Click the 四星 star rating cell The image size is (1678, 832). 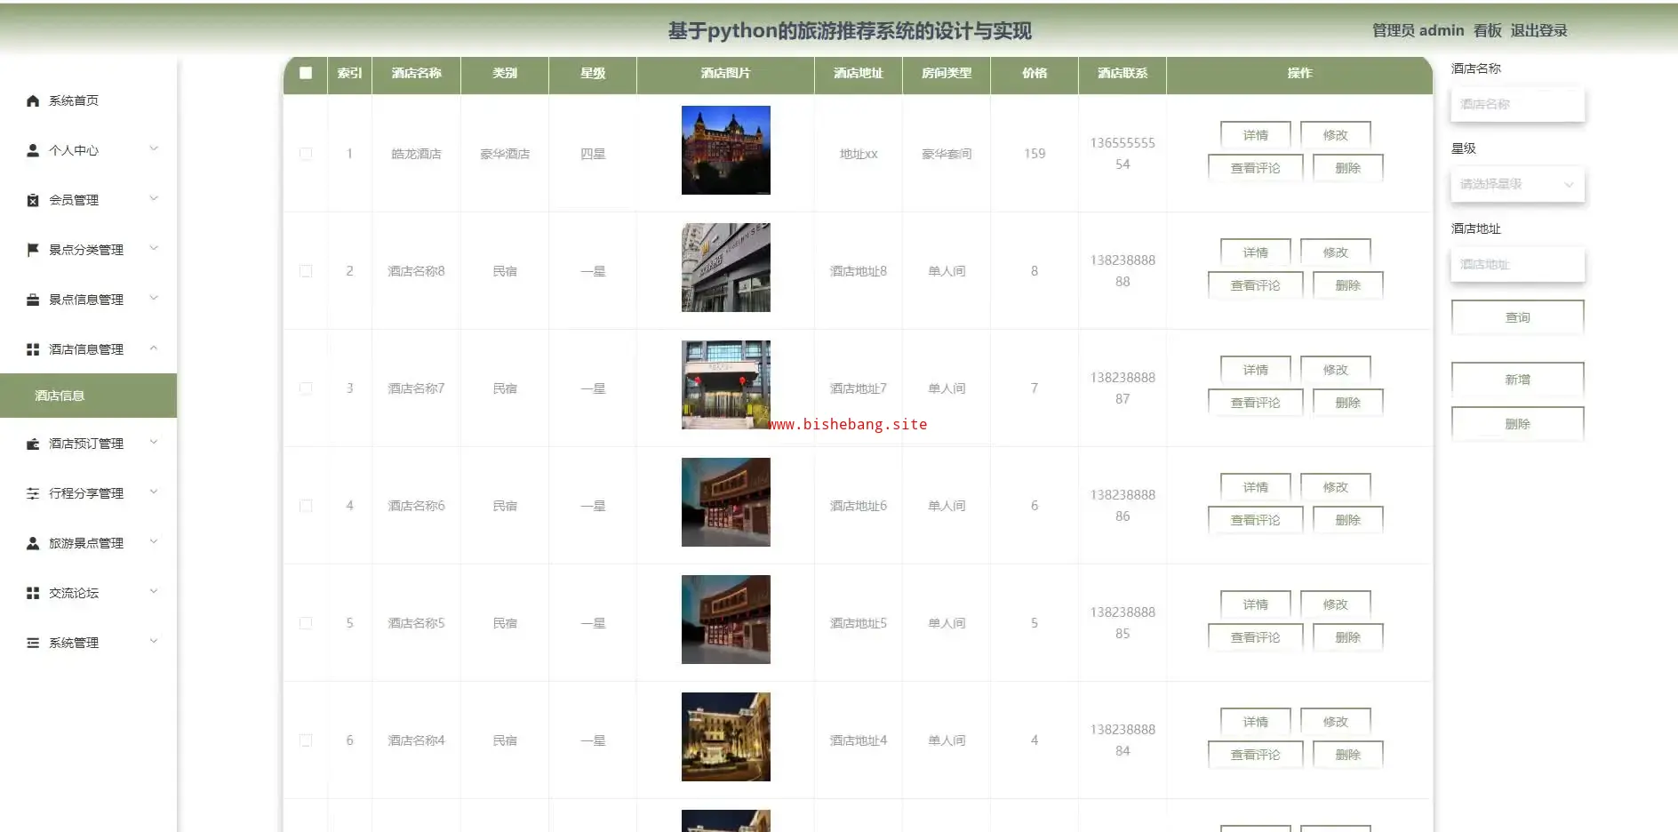[x=593, y=154]
